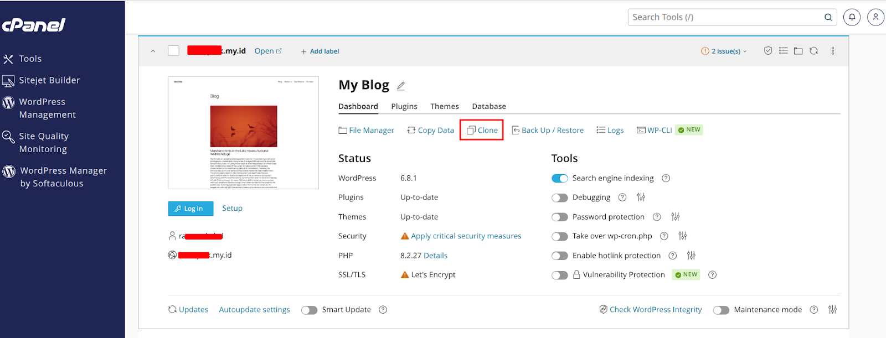Open the user account icon
Viewport: 886px width, 338px height.
[875, 17]
